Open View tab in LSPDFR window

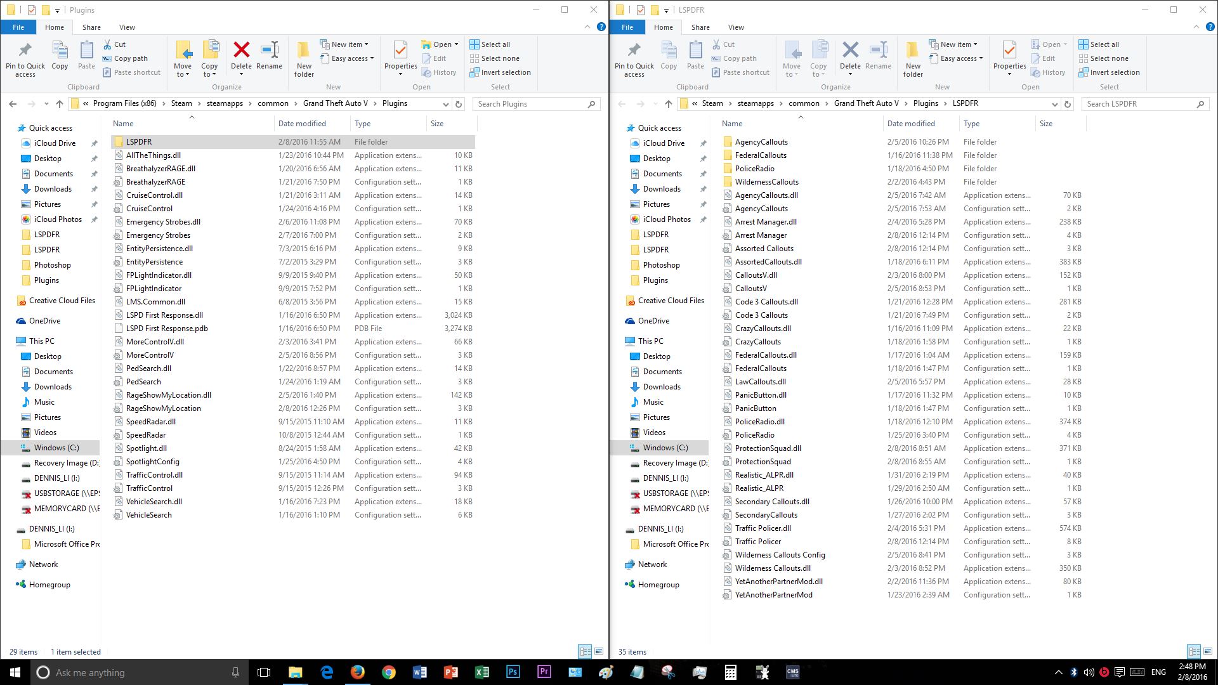(736, 27)
